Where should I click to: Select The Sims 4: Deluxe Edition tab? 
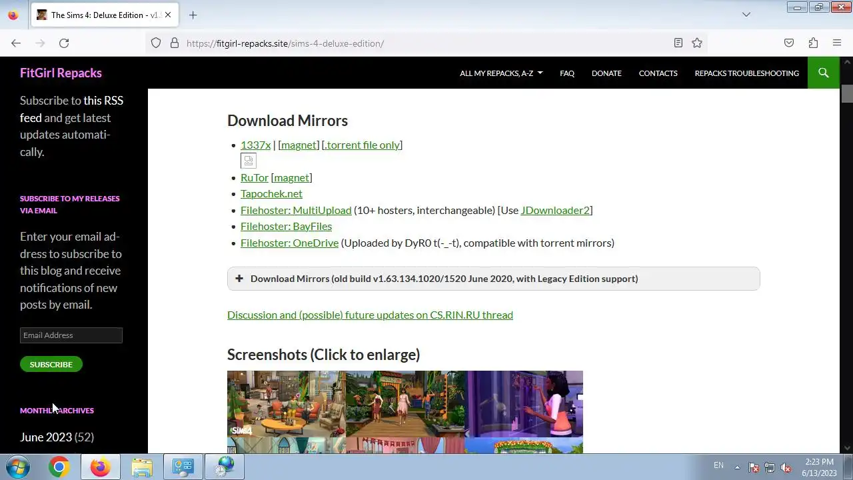(x=105, y=15)
